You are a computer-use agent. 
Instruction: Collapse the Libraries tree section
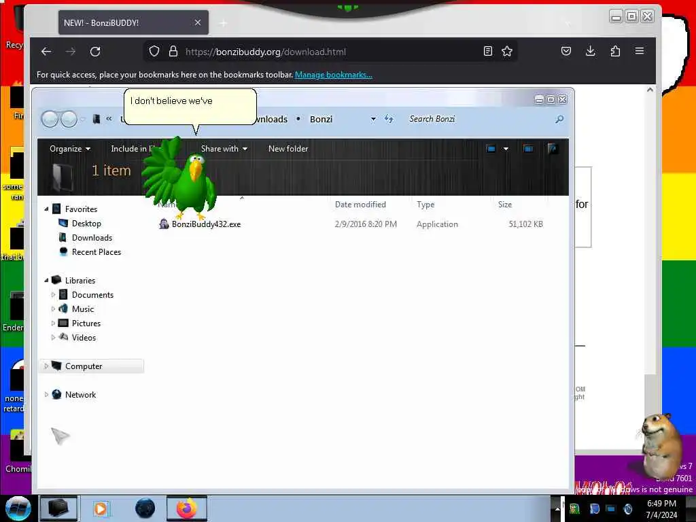coord(46,280)
